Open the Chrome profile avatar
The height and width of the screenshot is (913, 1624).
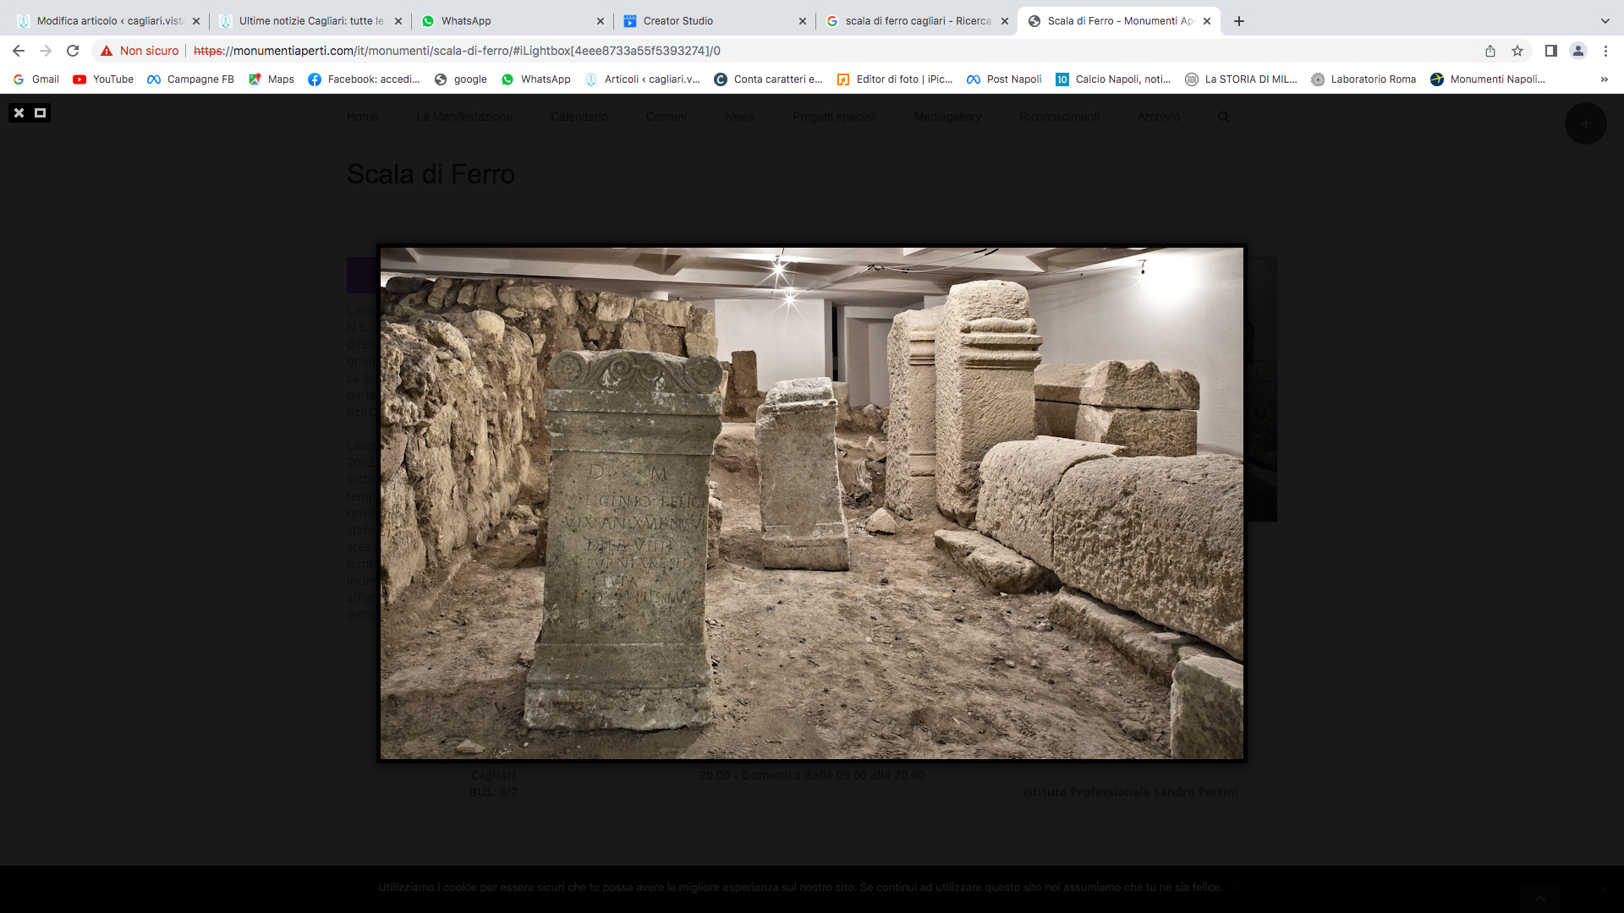click(1578, 51)
